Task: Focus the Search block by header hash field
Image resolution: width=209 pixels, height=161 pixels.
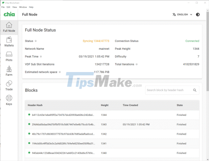Action: tap(169, 90)
